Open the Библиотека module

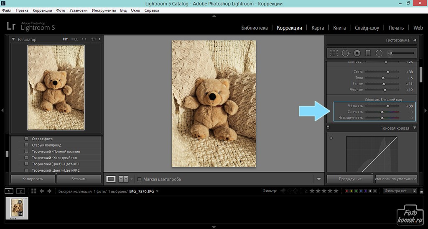(x=254, y=28)
